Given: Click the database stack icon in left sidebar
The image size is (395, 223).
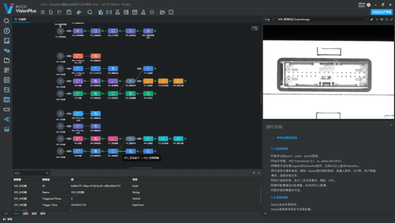Looking at the screenshot, I should pyautogui.click(x=7, y=129).
